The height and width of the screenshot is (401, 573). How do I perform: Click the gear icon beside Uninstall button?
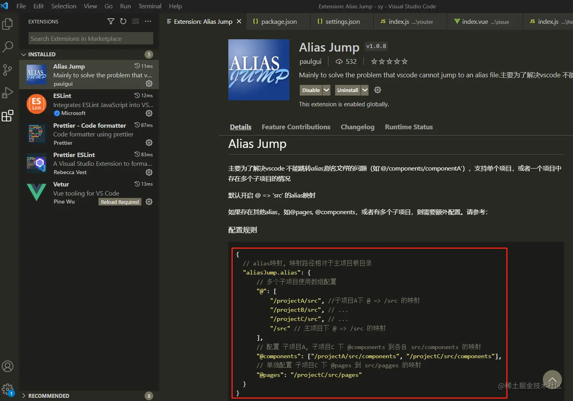coord(378,90)
